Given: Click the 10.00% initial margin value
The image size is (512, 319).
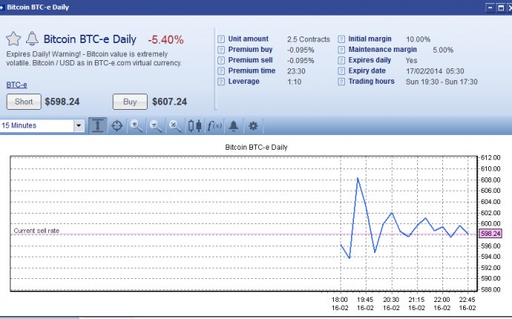Looking at the screenshot, I should (419, 39).
